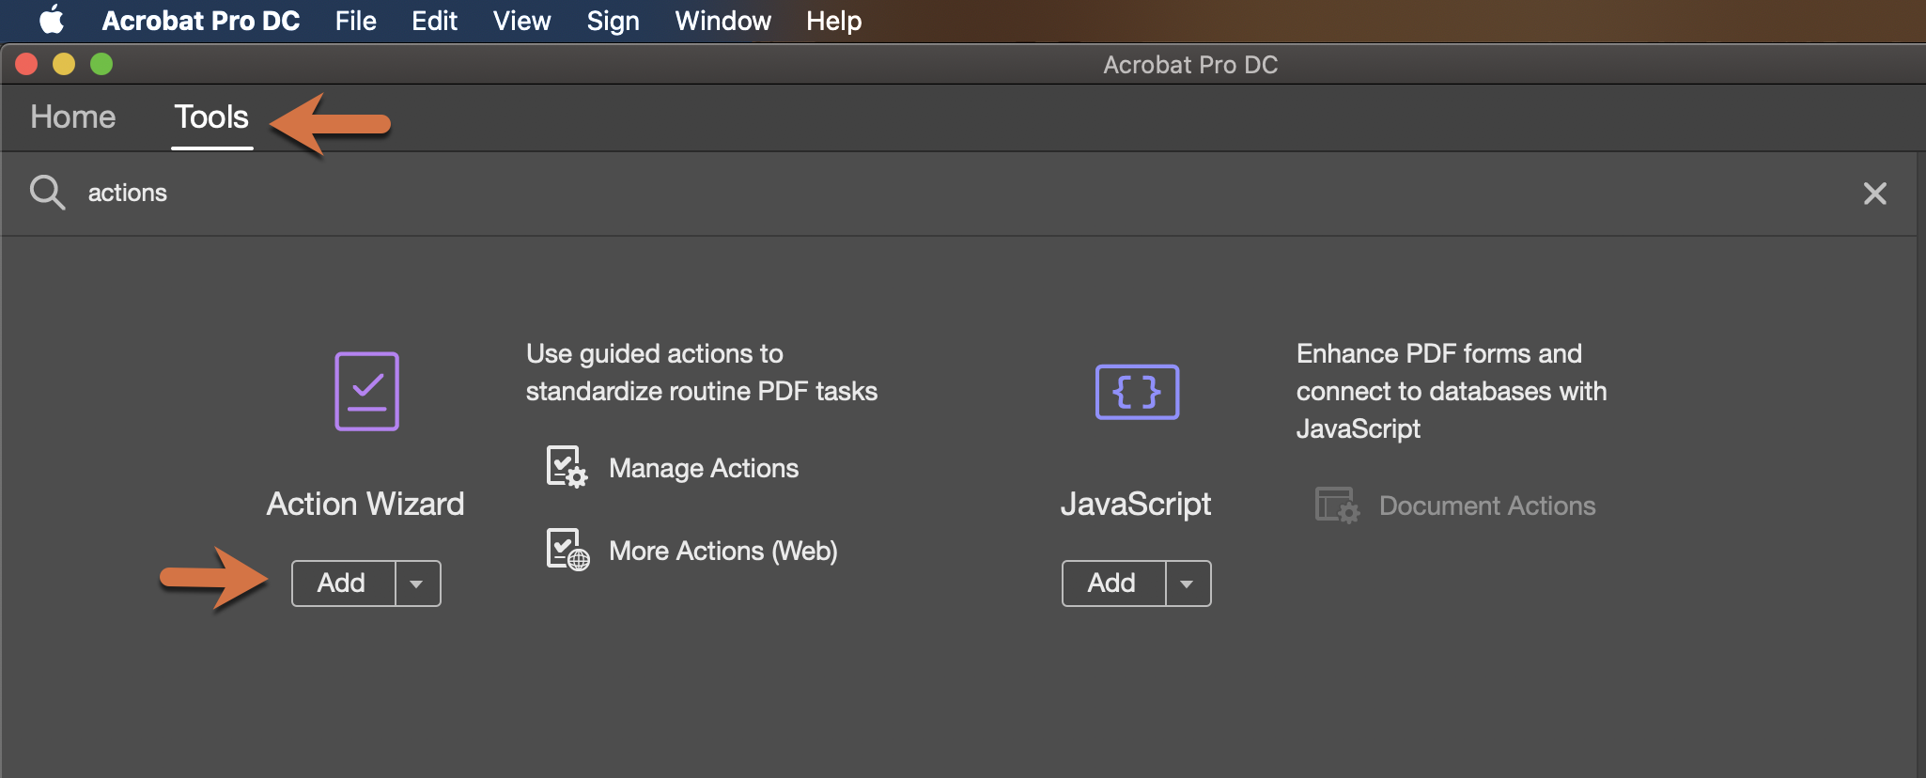Click the Action Wizard title label
Viewport: 1926px width, 778px height.
point(365,504)
